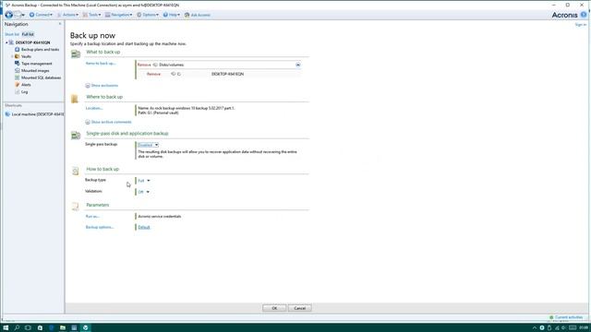Switch to the Short list view

pos(12,34)
